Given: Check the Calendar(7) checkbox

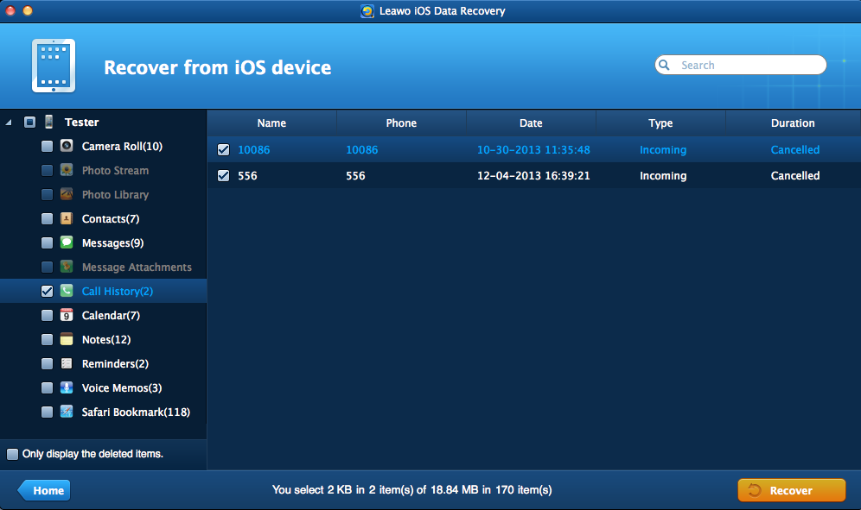Looking at the screenshot, I should (x=48, y=315).
